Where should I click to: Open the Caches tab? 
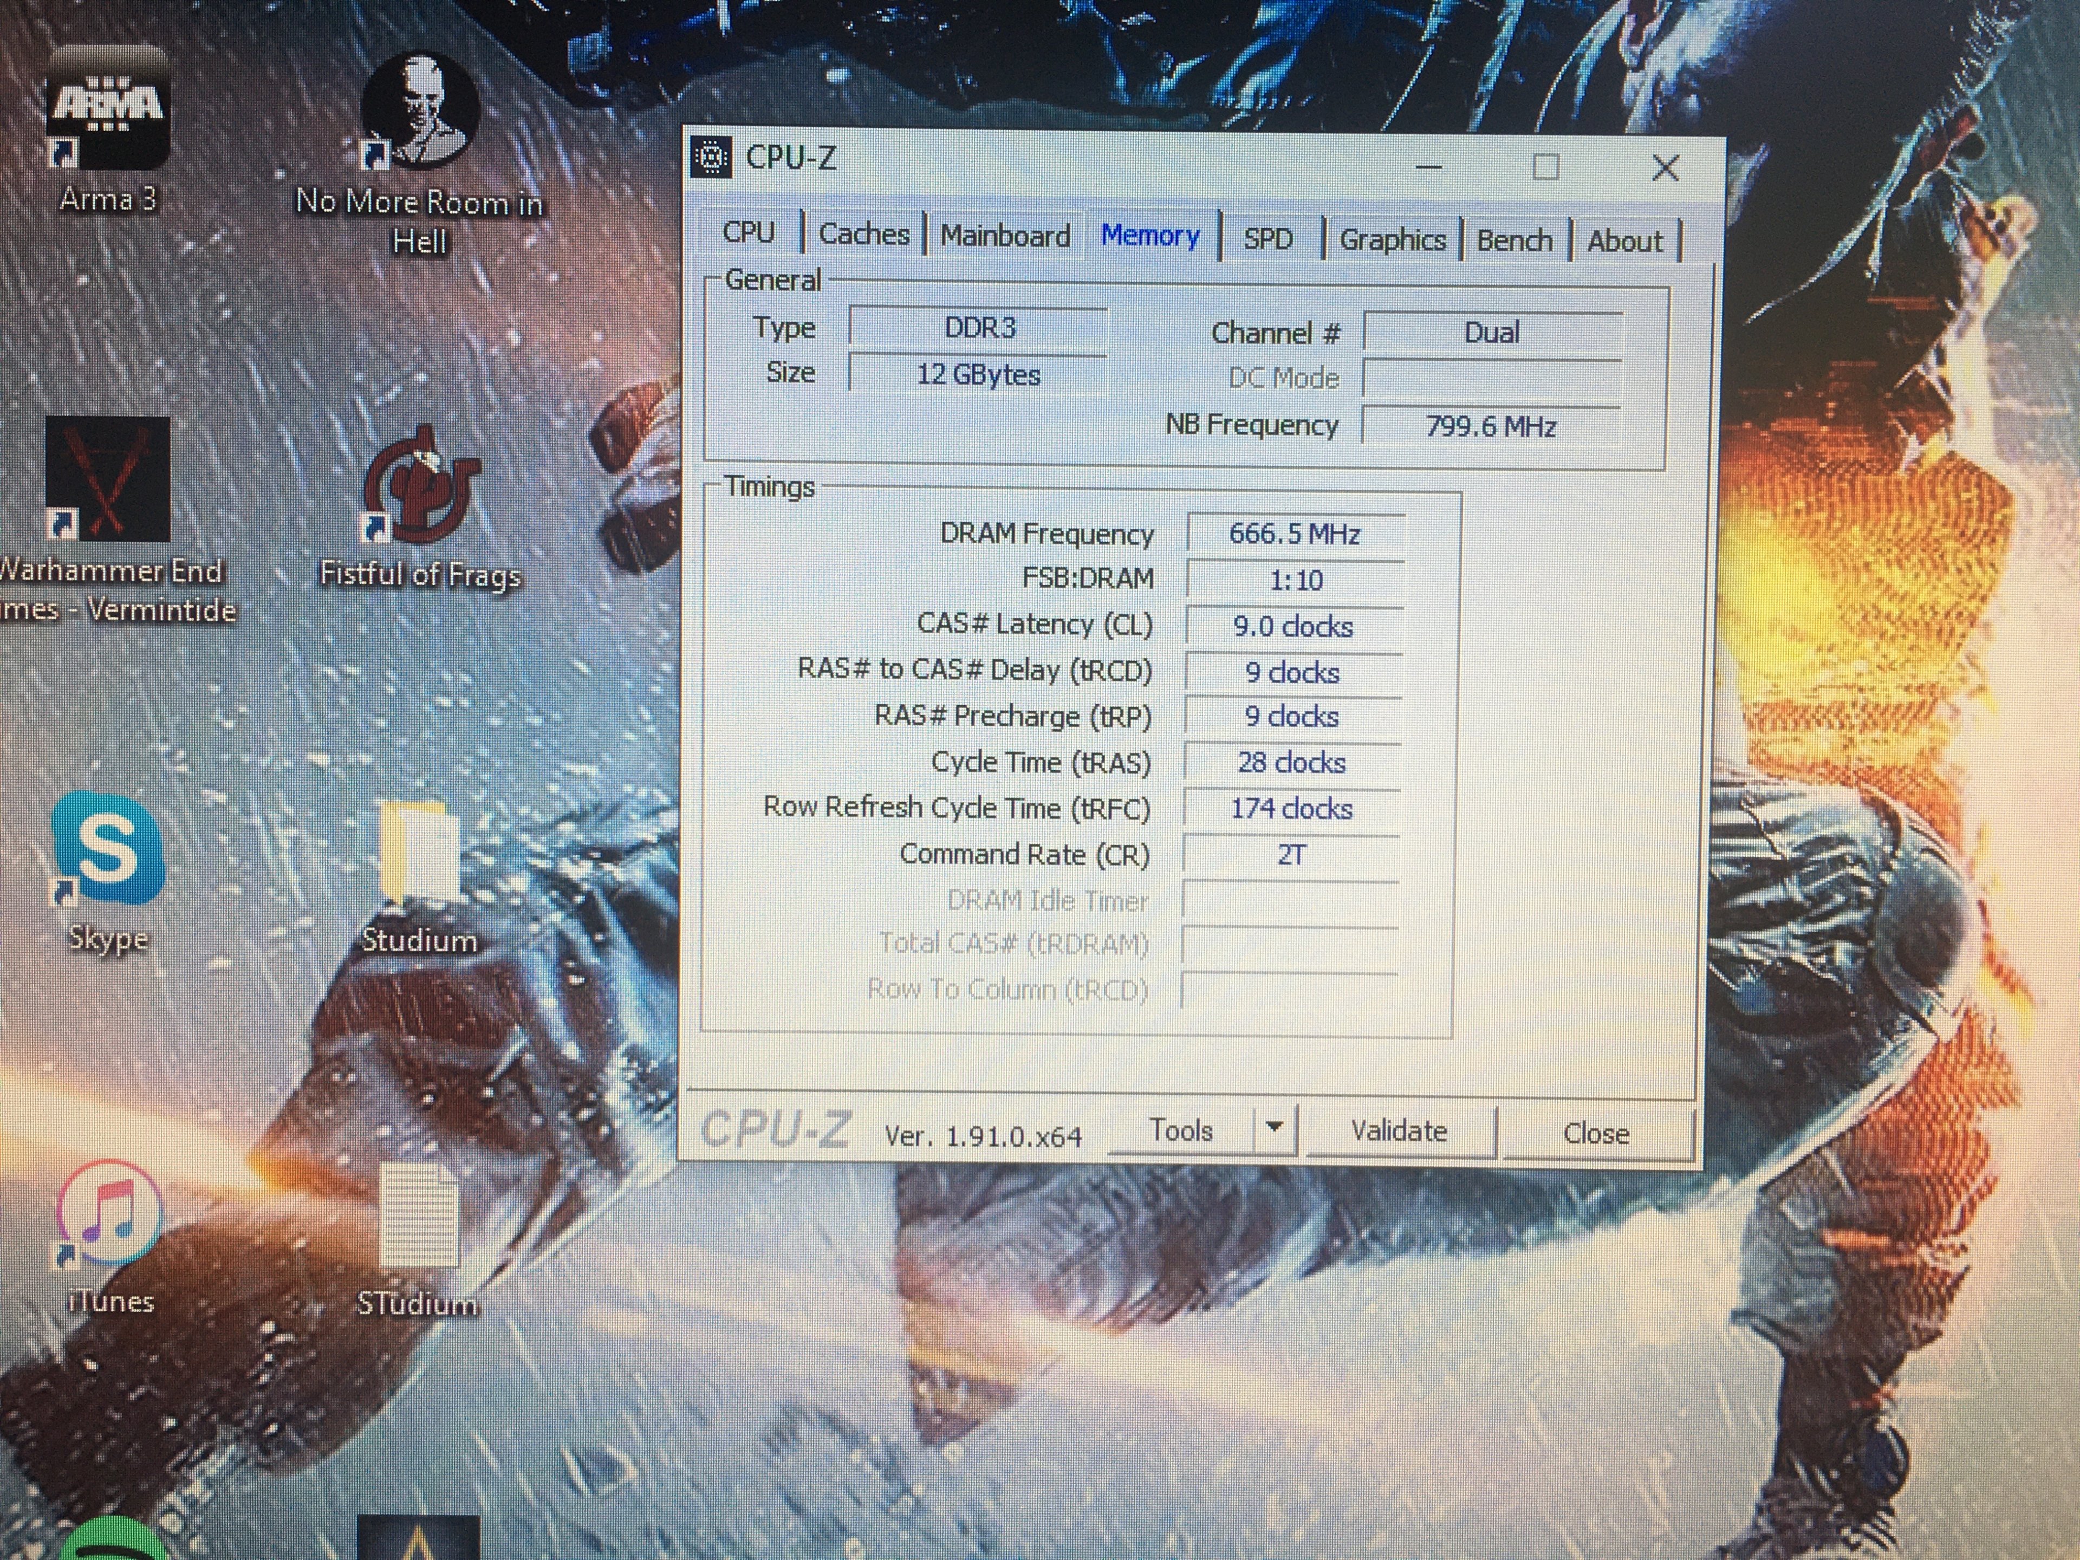point(864,234)
